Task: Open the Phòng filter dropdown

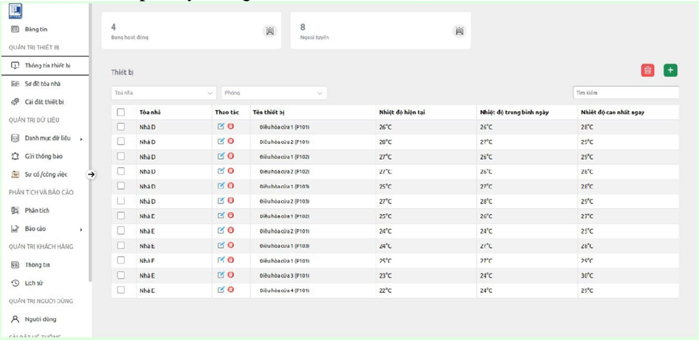Action: (x=274, y=93)
